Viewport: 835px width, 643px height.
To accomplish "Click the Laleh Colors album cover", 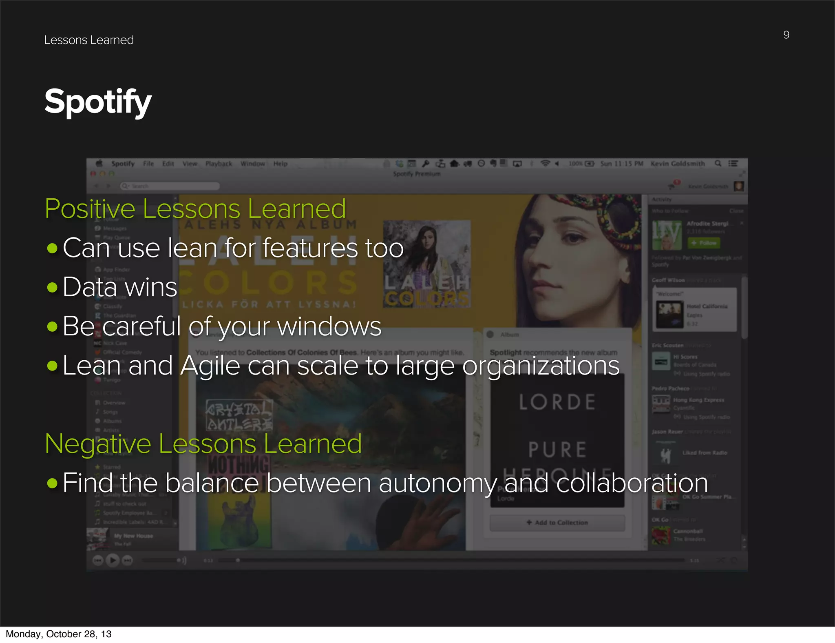I will click(427, 264).
